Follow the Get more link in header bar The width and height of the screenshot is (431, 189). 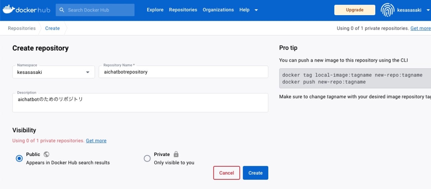pos(421,28)
